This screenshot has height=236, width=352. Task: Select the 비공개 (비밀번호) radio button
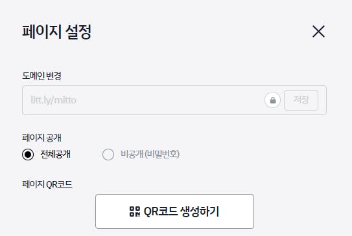tap(108, 155)
